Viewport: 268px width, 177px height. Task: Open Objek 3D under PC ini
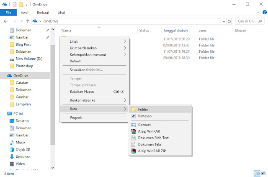23,149
